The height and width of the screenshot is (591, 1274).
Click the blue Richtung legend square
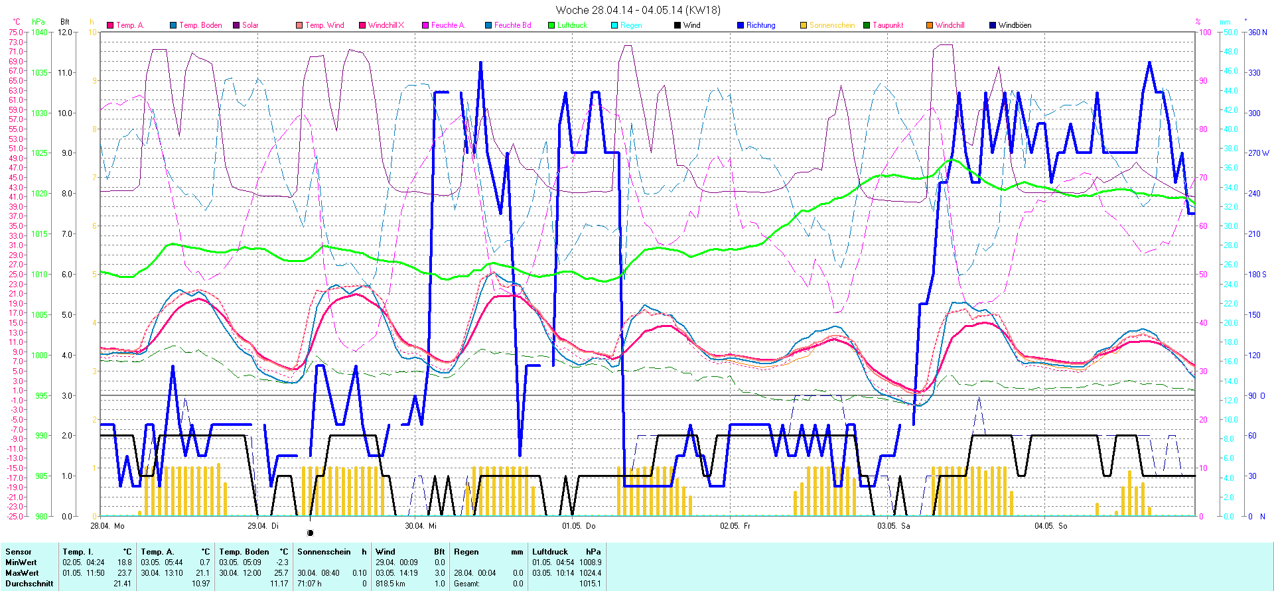point(741,25)
